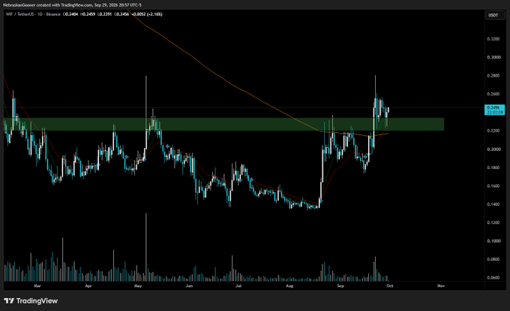The image size is (510, 311).
Task: Click the 0.3000 price axis label
Action: point(493,57)
